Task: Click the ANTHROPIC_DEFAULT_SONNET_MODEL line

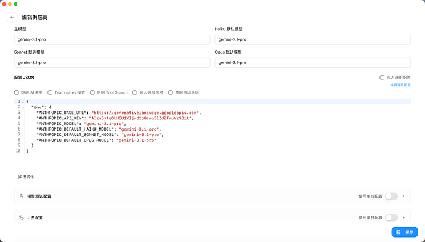Action: tap(100, 135)
